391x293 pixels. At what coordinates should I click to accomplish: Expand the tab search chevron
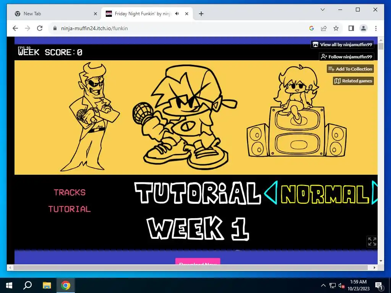point(322,10)
